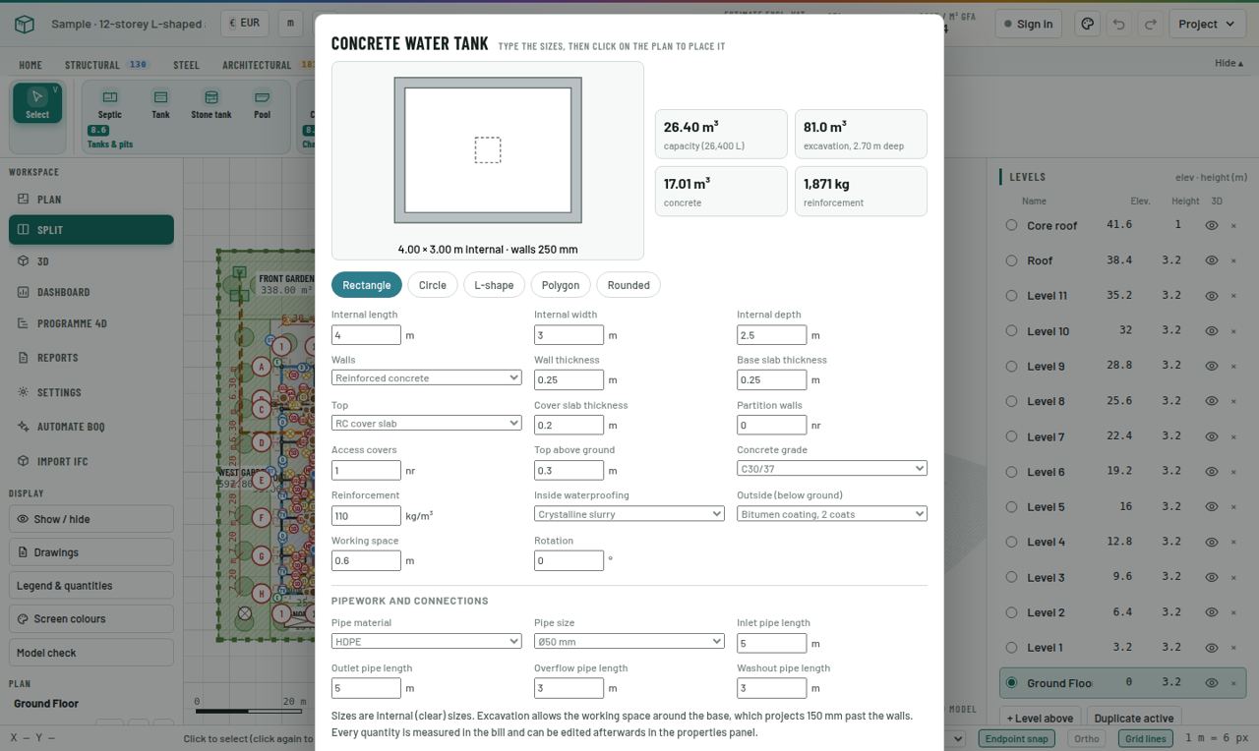1259x751 pixels.
Task: Open the colour theme palette icon
Action: pos(1087,24)
